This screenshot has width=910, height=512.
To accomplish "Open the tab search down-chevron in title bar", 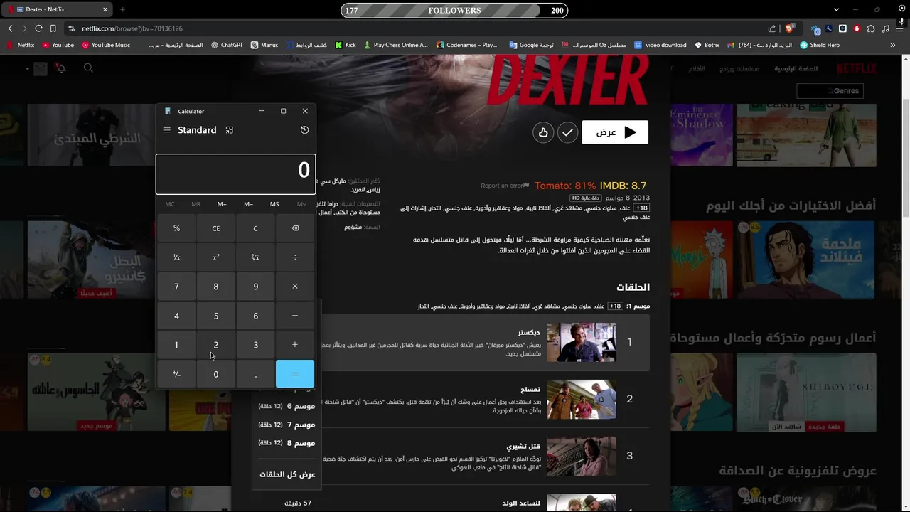I will click(x=837, y=9).
